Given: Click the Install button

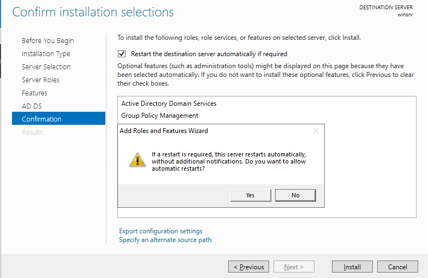Looking at the screenshot, I should pos(352,267).
